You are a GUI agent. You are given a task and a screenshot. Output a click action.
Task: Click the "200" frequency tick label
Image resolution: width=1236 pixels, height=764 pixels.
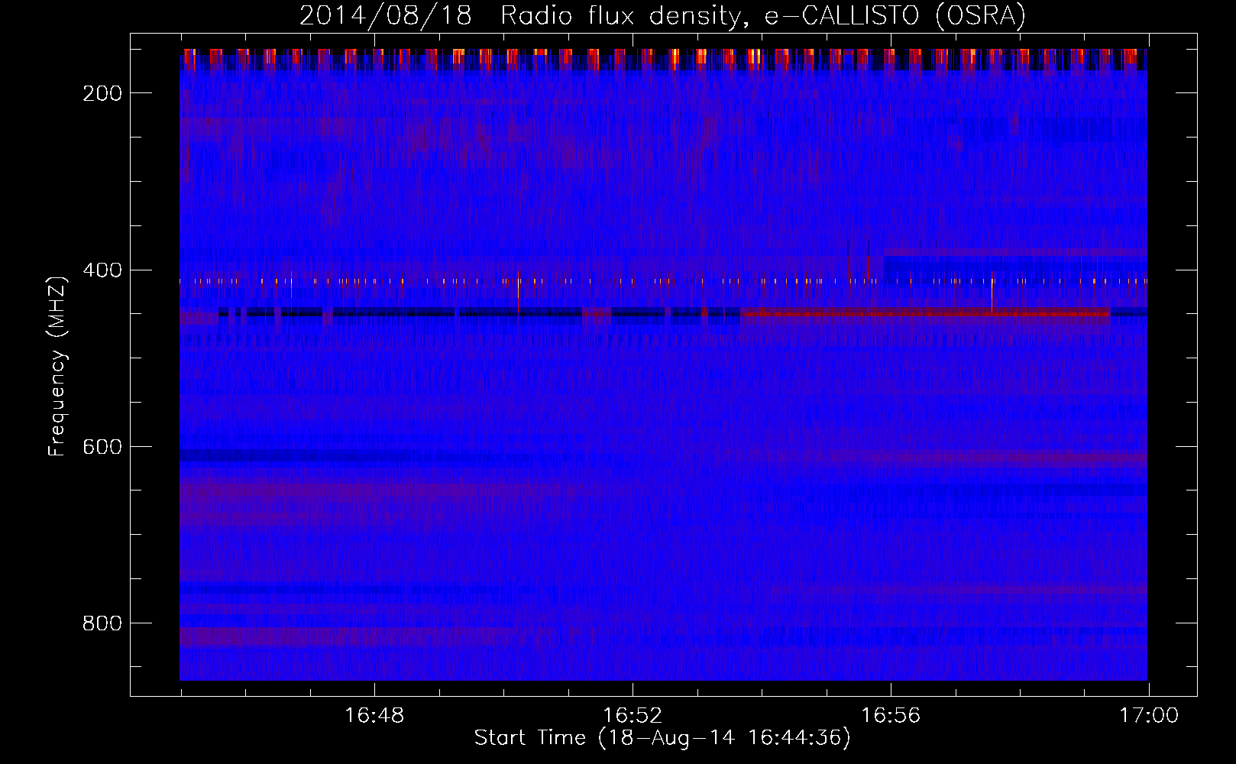pyautogui.click(x=102, y=93)
